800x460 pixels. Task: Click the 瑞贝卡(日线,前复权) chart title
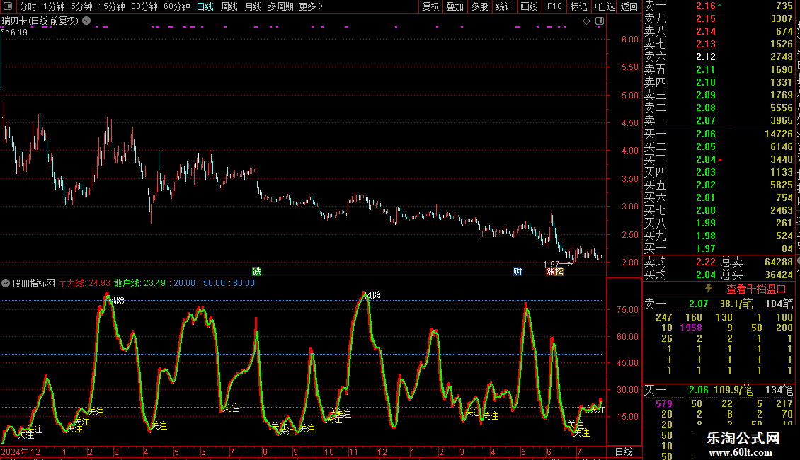pos(40,21)
